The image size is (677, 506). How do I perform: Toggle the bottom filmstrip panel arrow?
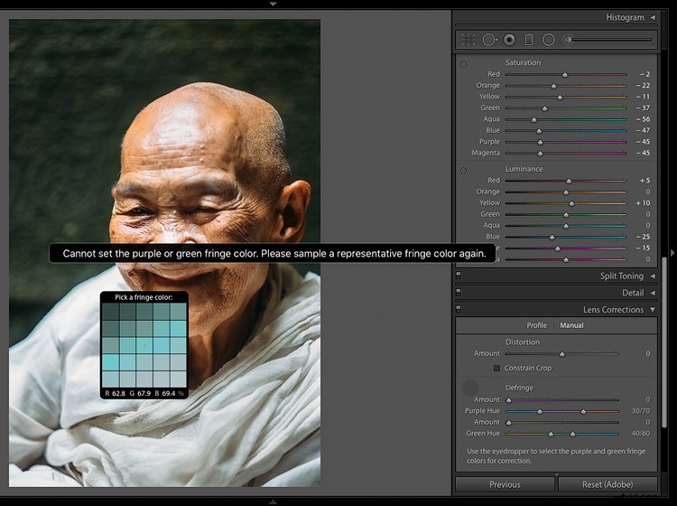click(273, 501)
